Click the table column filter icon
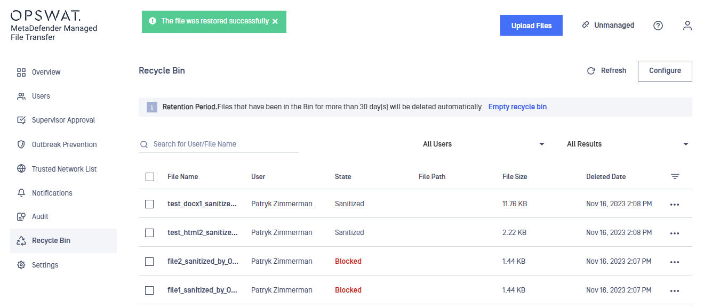This screenshot has height=308, width=712. (x=675, y=176)
